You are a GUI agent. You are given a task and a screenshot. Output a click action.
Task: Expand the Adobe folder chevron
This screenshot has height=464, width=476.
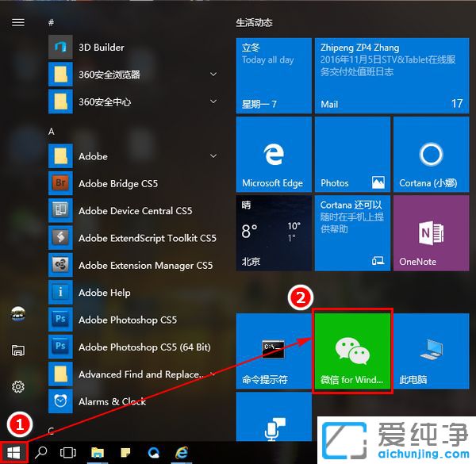[x=213, y=155]
